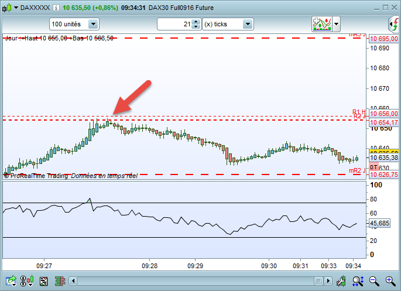Decrease tick count with the down stepper

tap(196, 26)
